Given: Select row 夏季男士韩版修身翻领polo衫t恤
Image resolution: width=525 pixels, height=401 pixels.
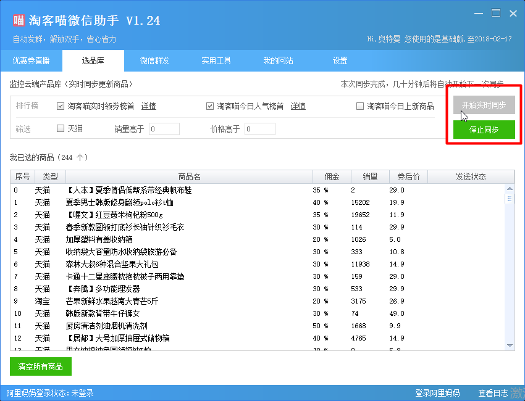Looking at the screenshot, I should click(x=258, y=202).
